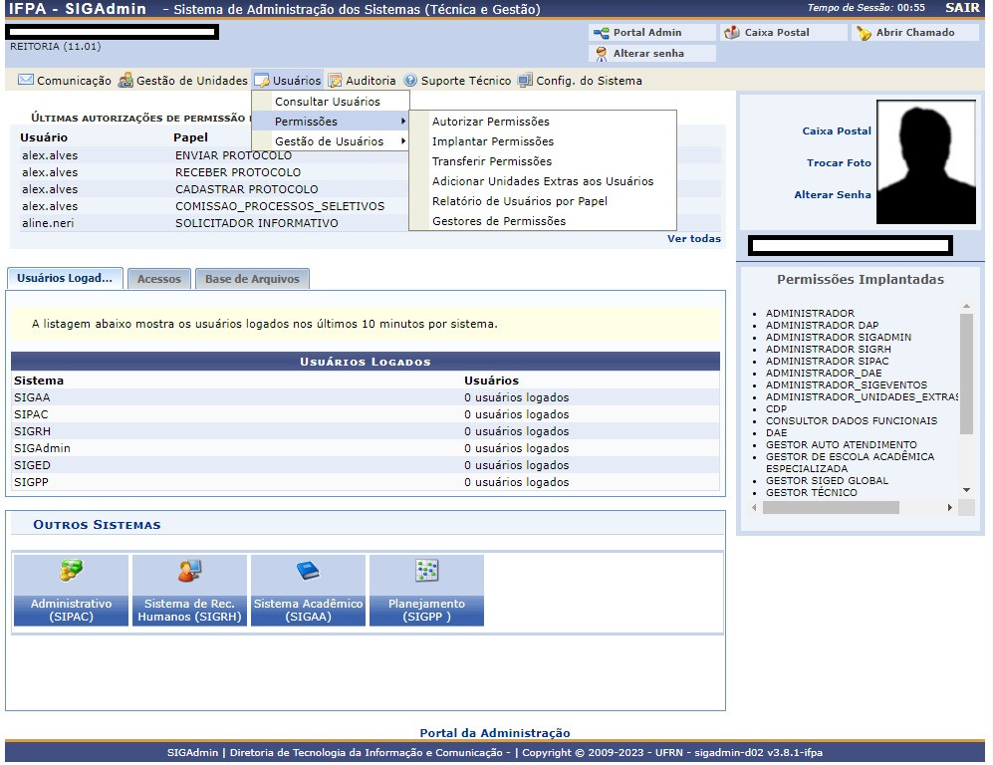Click the Gestão de Unidades icon

126,80
